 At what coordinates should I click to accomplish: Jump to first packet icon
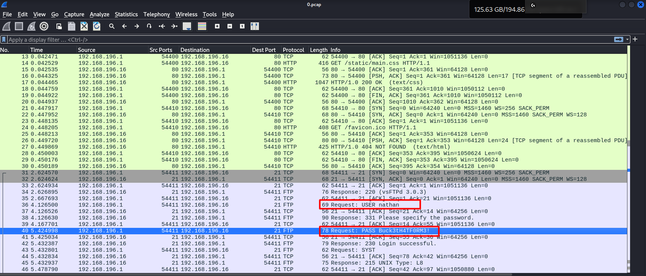(x=162, y=26)
